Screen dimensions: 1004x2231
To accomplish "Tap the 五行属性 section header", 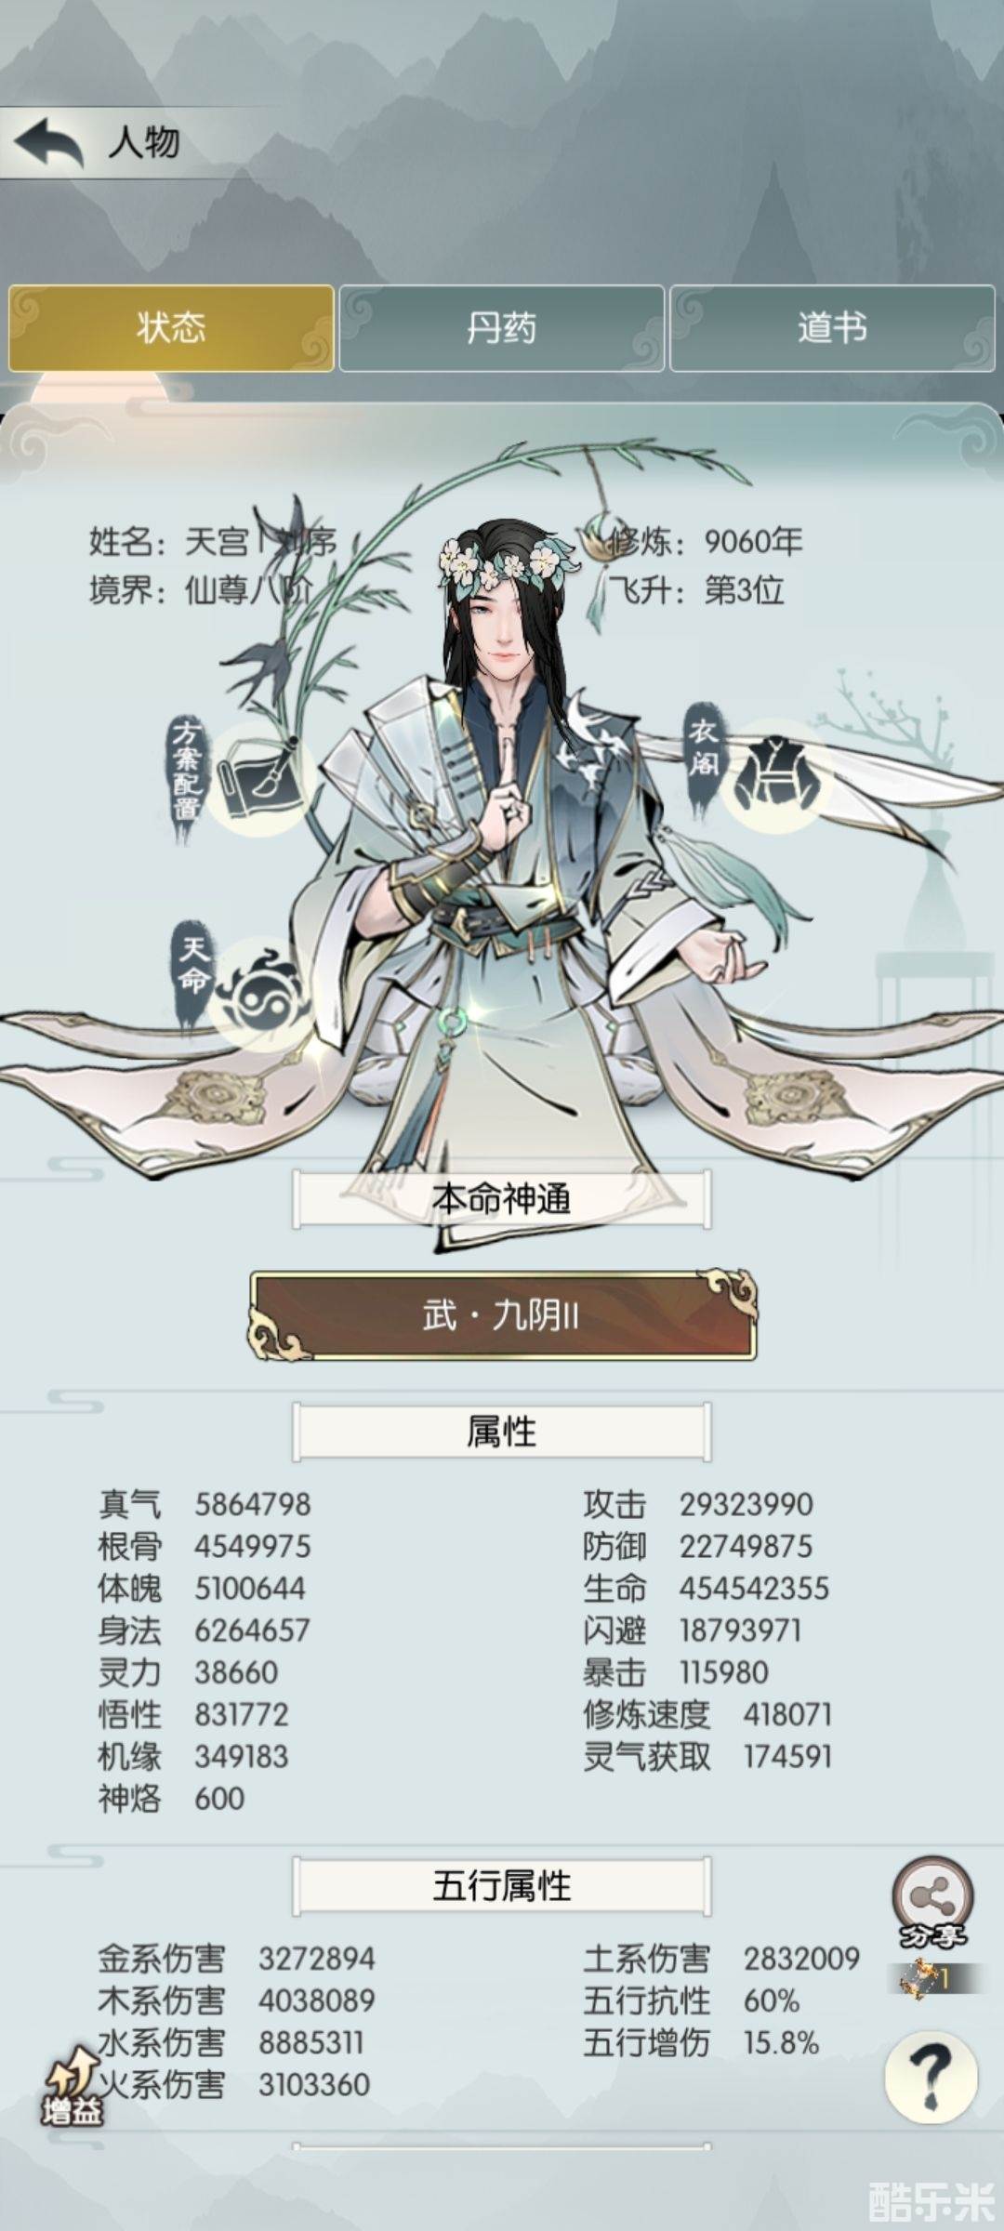I will 502,1886.
